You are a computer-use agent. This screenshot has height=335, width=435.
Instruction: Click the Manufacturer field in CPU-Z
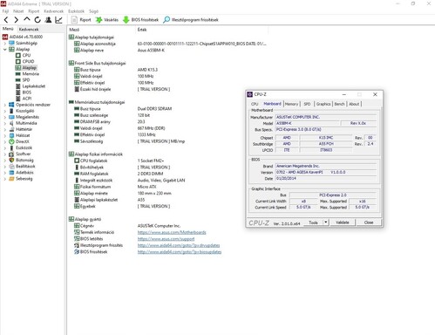point(326,117)
